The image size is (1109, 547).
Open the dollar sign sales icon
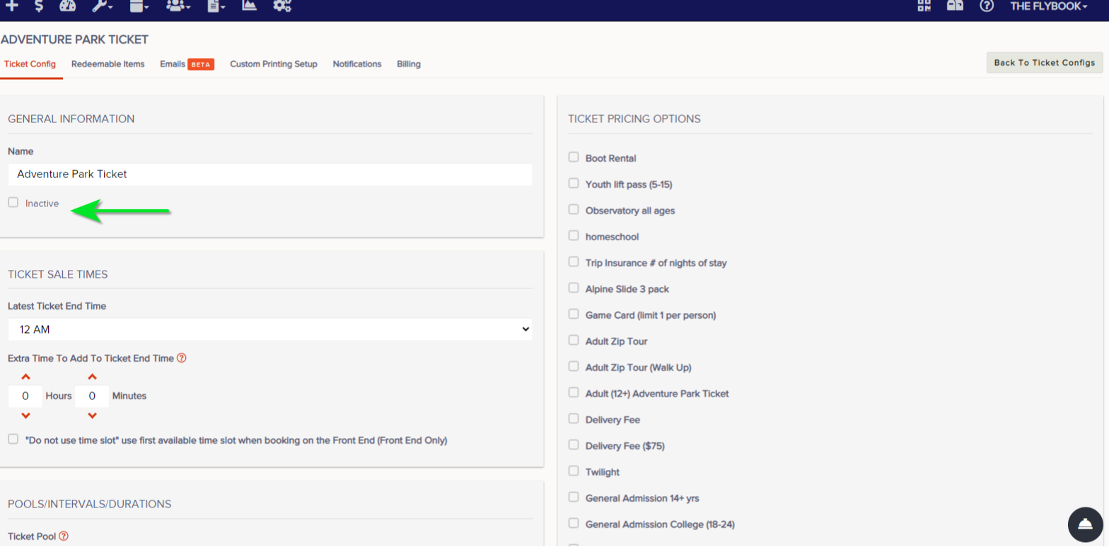39,6
